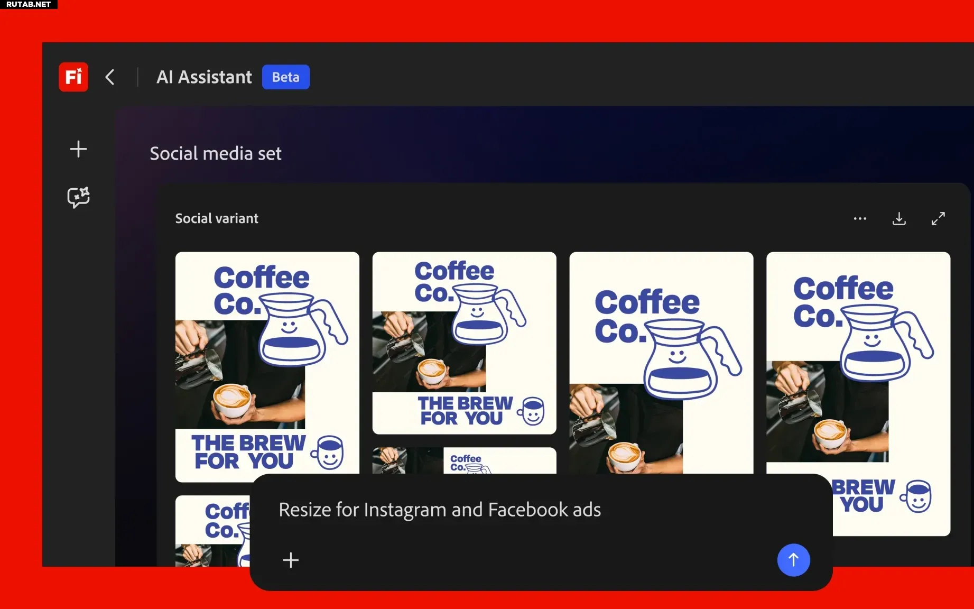The height and width of the screenshot is (609, 974).
Task: Click the Social variant label
Action: pyautogui.click(x=217, y=218)
